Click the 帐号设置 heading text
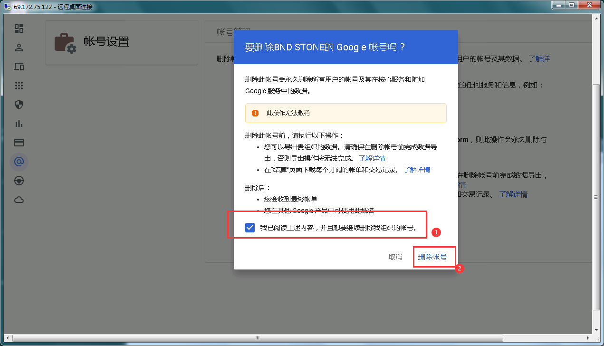 pyautogui.click(x=106, y=42)
